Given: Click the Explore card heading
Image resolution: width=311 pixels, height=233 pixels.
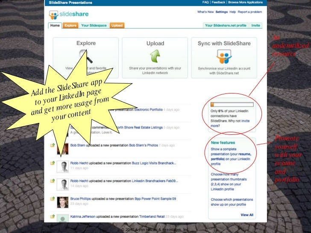Looking at the screenshot, I should tap(86, 43).
